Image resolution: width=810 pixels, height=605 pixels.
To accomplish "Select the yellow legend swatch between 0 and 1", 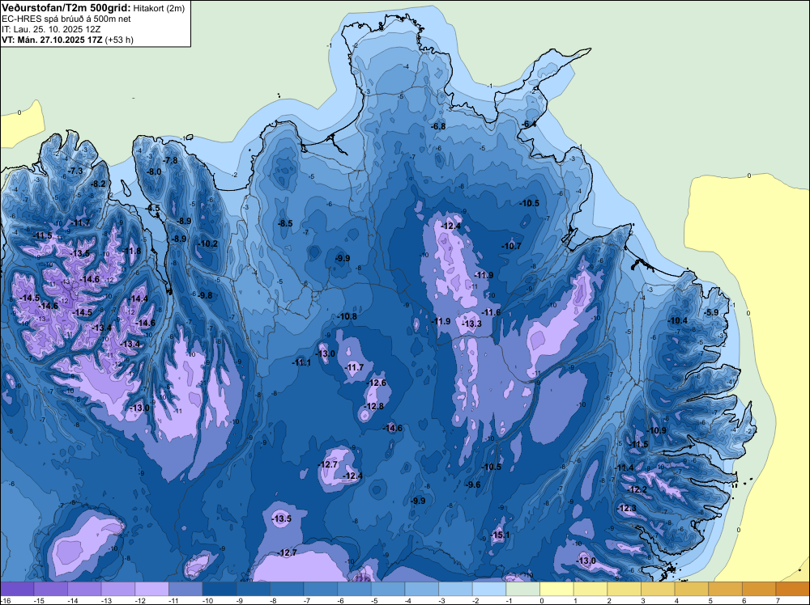I will pyautogui.click(x=556, y=589).
